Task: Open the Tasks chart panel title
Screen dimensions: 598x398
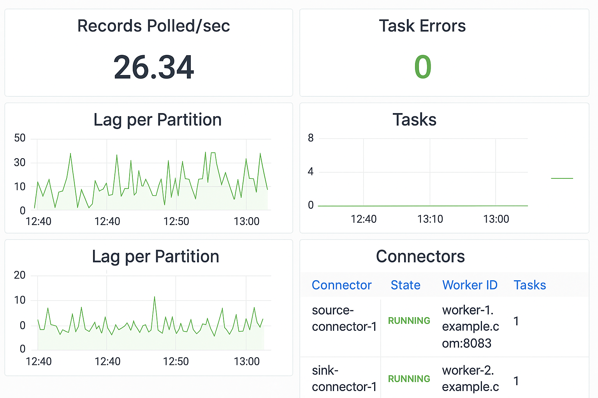Action: 414,120
